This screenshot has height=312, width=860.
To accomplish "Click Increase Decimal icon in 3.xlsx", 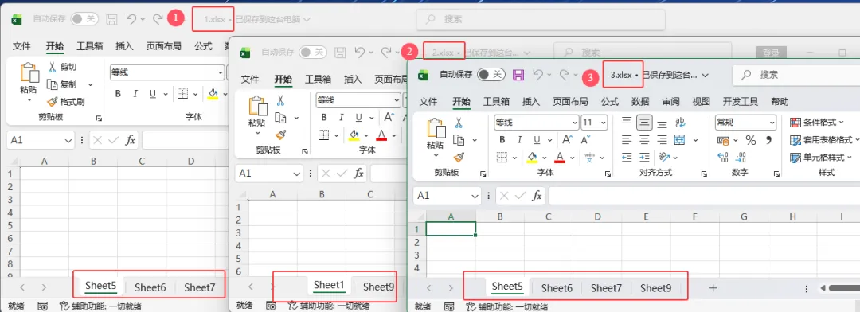I will pos(723,158).
